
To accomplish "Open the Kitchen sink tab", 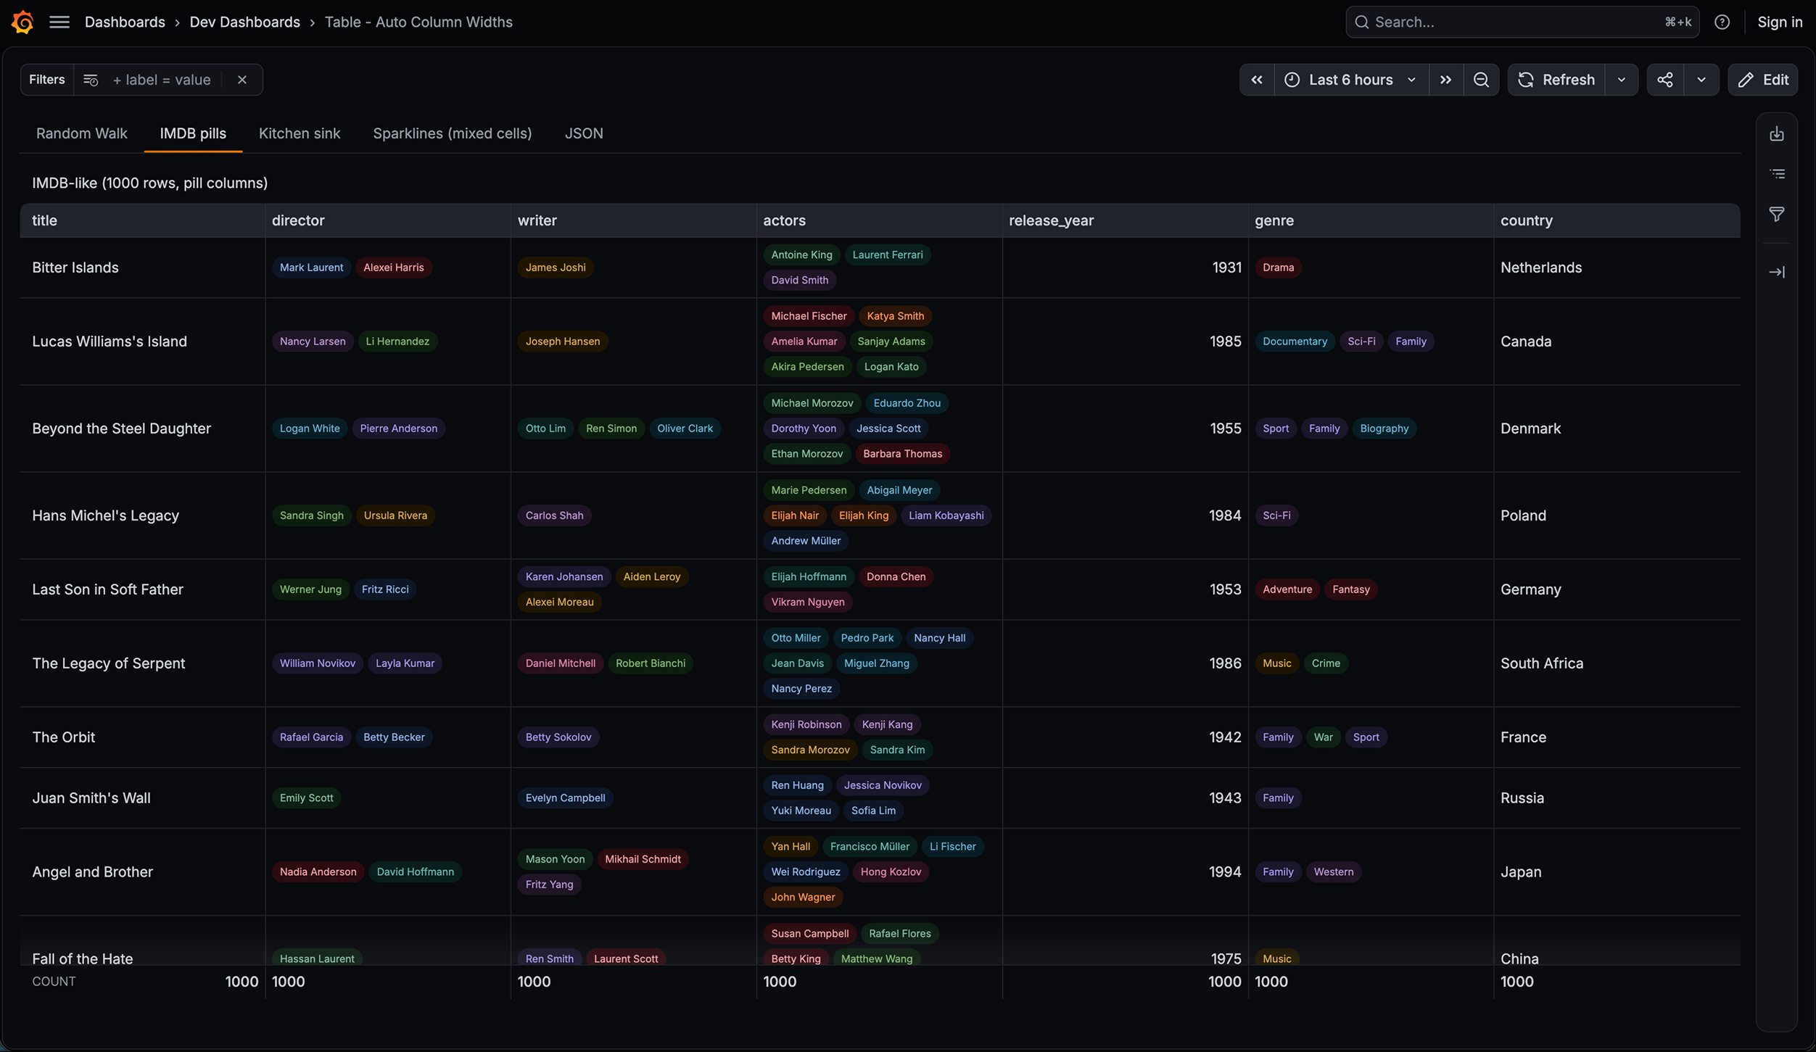I will [300, 133].
